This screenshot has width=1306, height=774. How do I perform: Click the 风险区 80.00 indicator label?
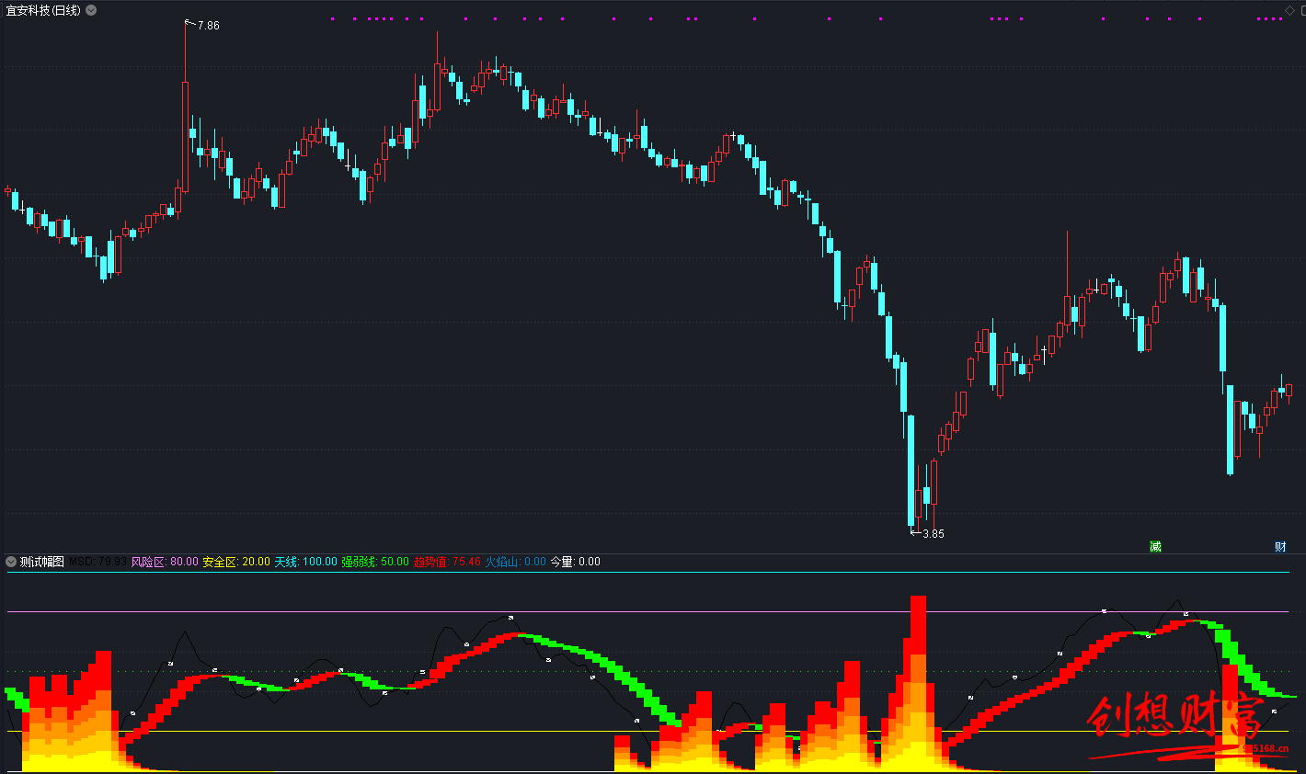pos(164,562)
